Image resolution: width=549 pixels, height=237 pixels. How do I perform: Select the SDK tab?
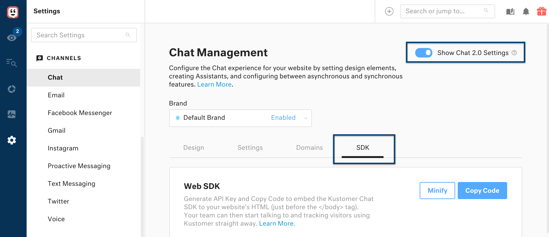[363, 148]
